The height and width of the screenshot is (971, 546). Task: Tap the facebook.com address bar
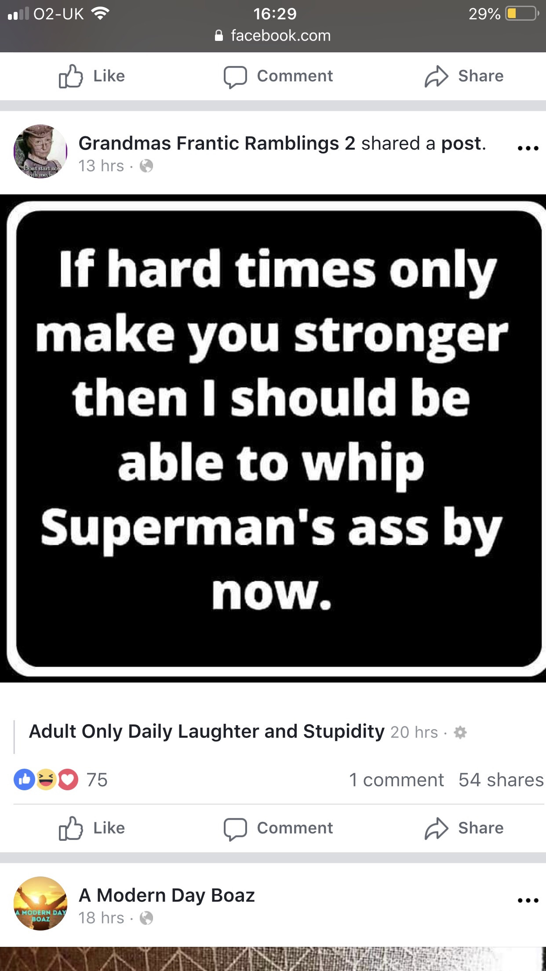[x=273, y=36]
